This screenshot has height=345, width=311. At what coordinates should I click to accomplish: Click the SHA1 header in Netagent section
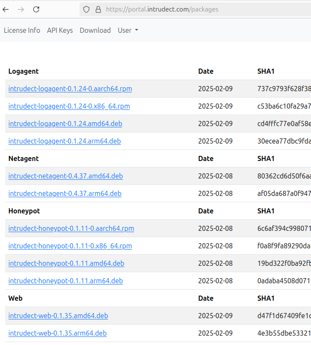tap(266, 158)
